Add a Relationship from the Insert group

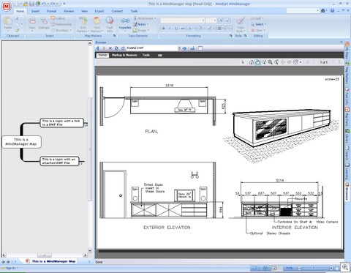(x=61, y=24)
